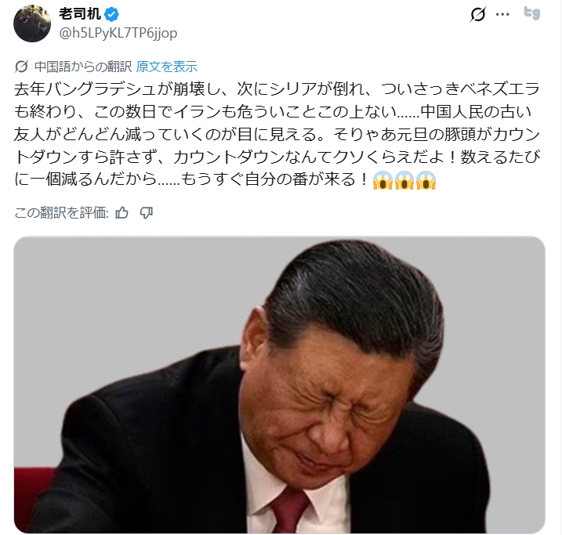
Task: Open the three-dot more options menu
Action: [x=502, y=14]
